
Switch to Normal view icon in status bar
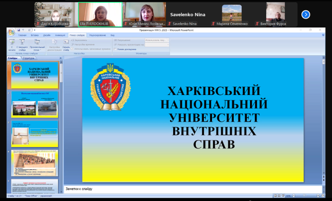275,196
